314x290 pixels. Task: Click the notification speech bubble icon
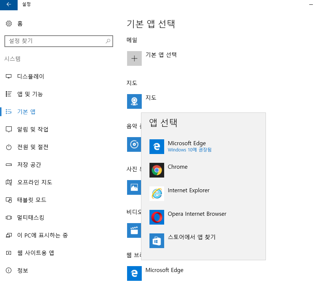pos(8,129)
